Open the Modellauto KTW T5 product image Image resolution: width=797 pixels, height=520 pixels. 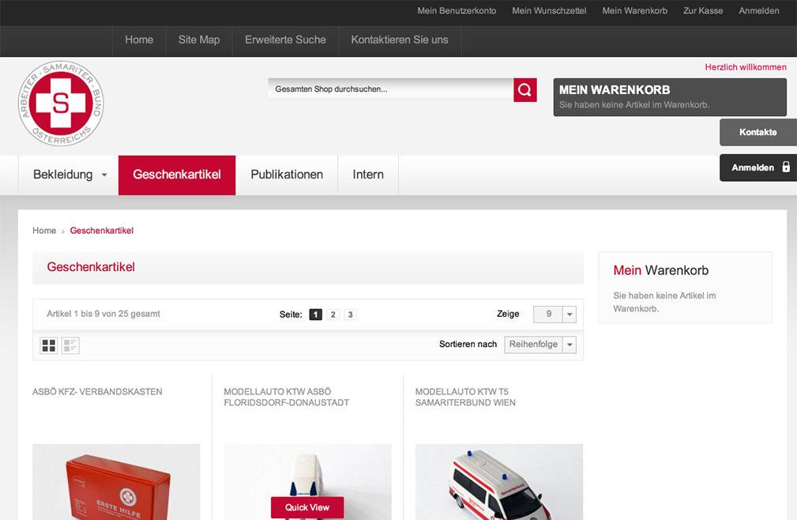coord(499,482)
